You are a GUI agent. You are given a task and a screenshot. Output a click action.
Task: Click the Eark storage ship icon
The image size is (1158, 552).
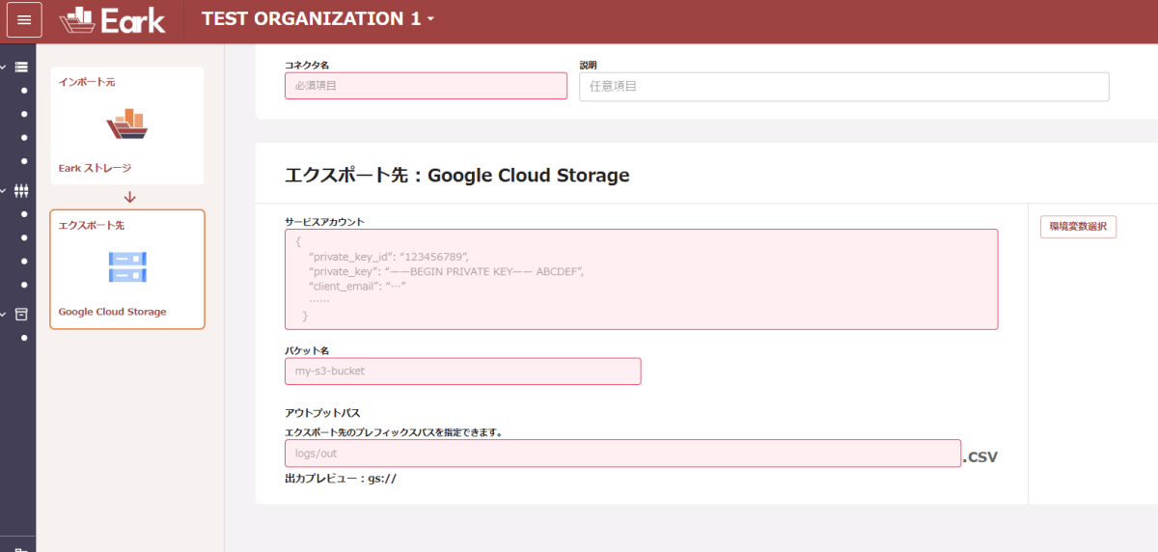(126, 124)
